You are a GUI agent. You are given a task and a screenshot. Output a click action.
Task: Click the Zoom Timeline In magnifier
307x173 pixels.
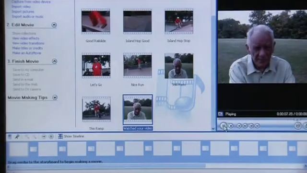[27, 136]
